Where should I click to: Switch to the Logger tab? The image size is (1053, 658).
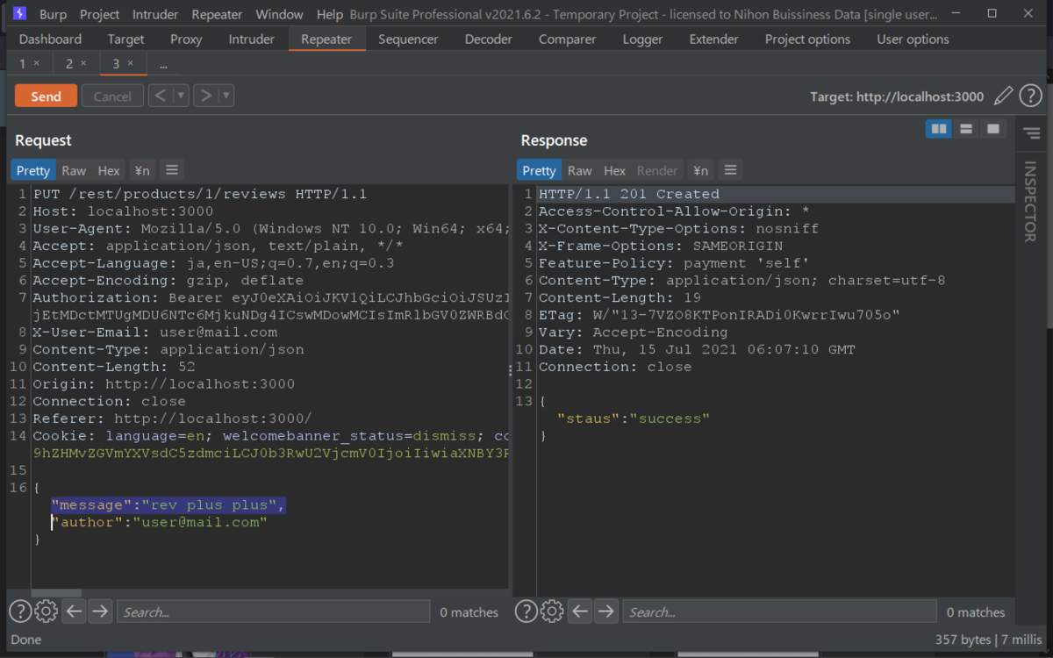(x=643, y=39)
